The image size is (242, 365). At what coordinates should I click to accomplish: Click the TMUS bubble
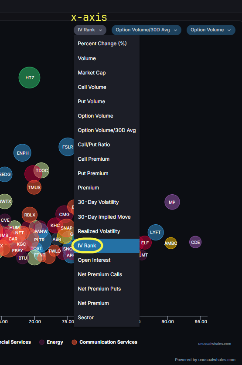pyautogui.click(x=34, y=187)
